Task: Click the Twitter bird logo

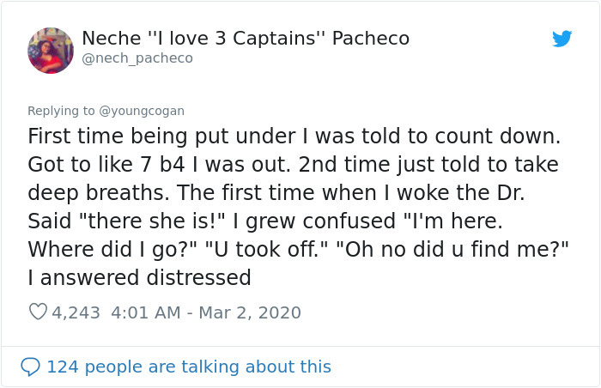Action: [562, 39]
